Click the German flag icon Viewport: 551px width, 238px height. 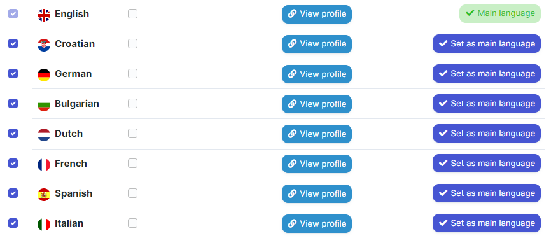(44, 75)
